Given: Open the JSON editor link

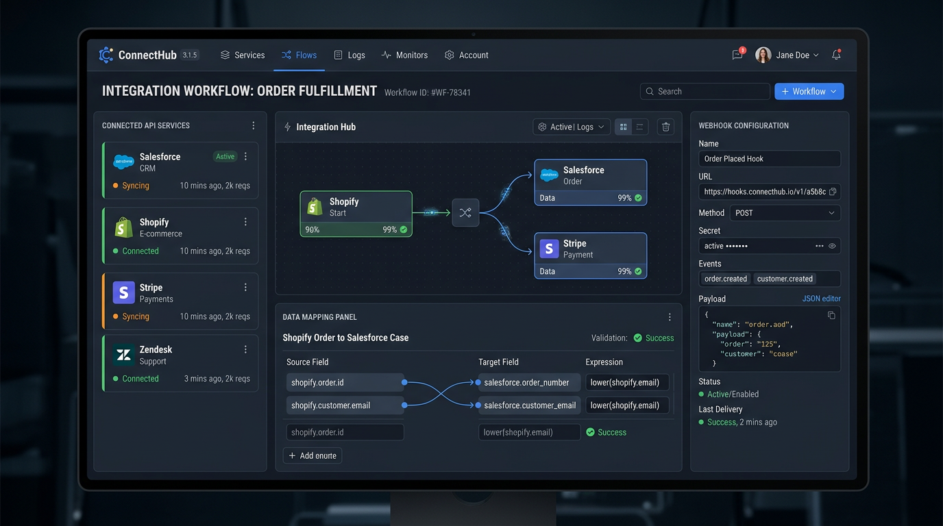Looking at the screenshot, I should coord(821,299).
